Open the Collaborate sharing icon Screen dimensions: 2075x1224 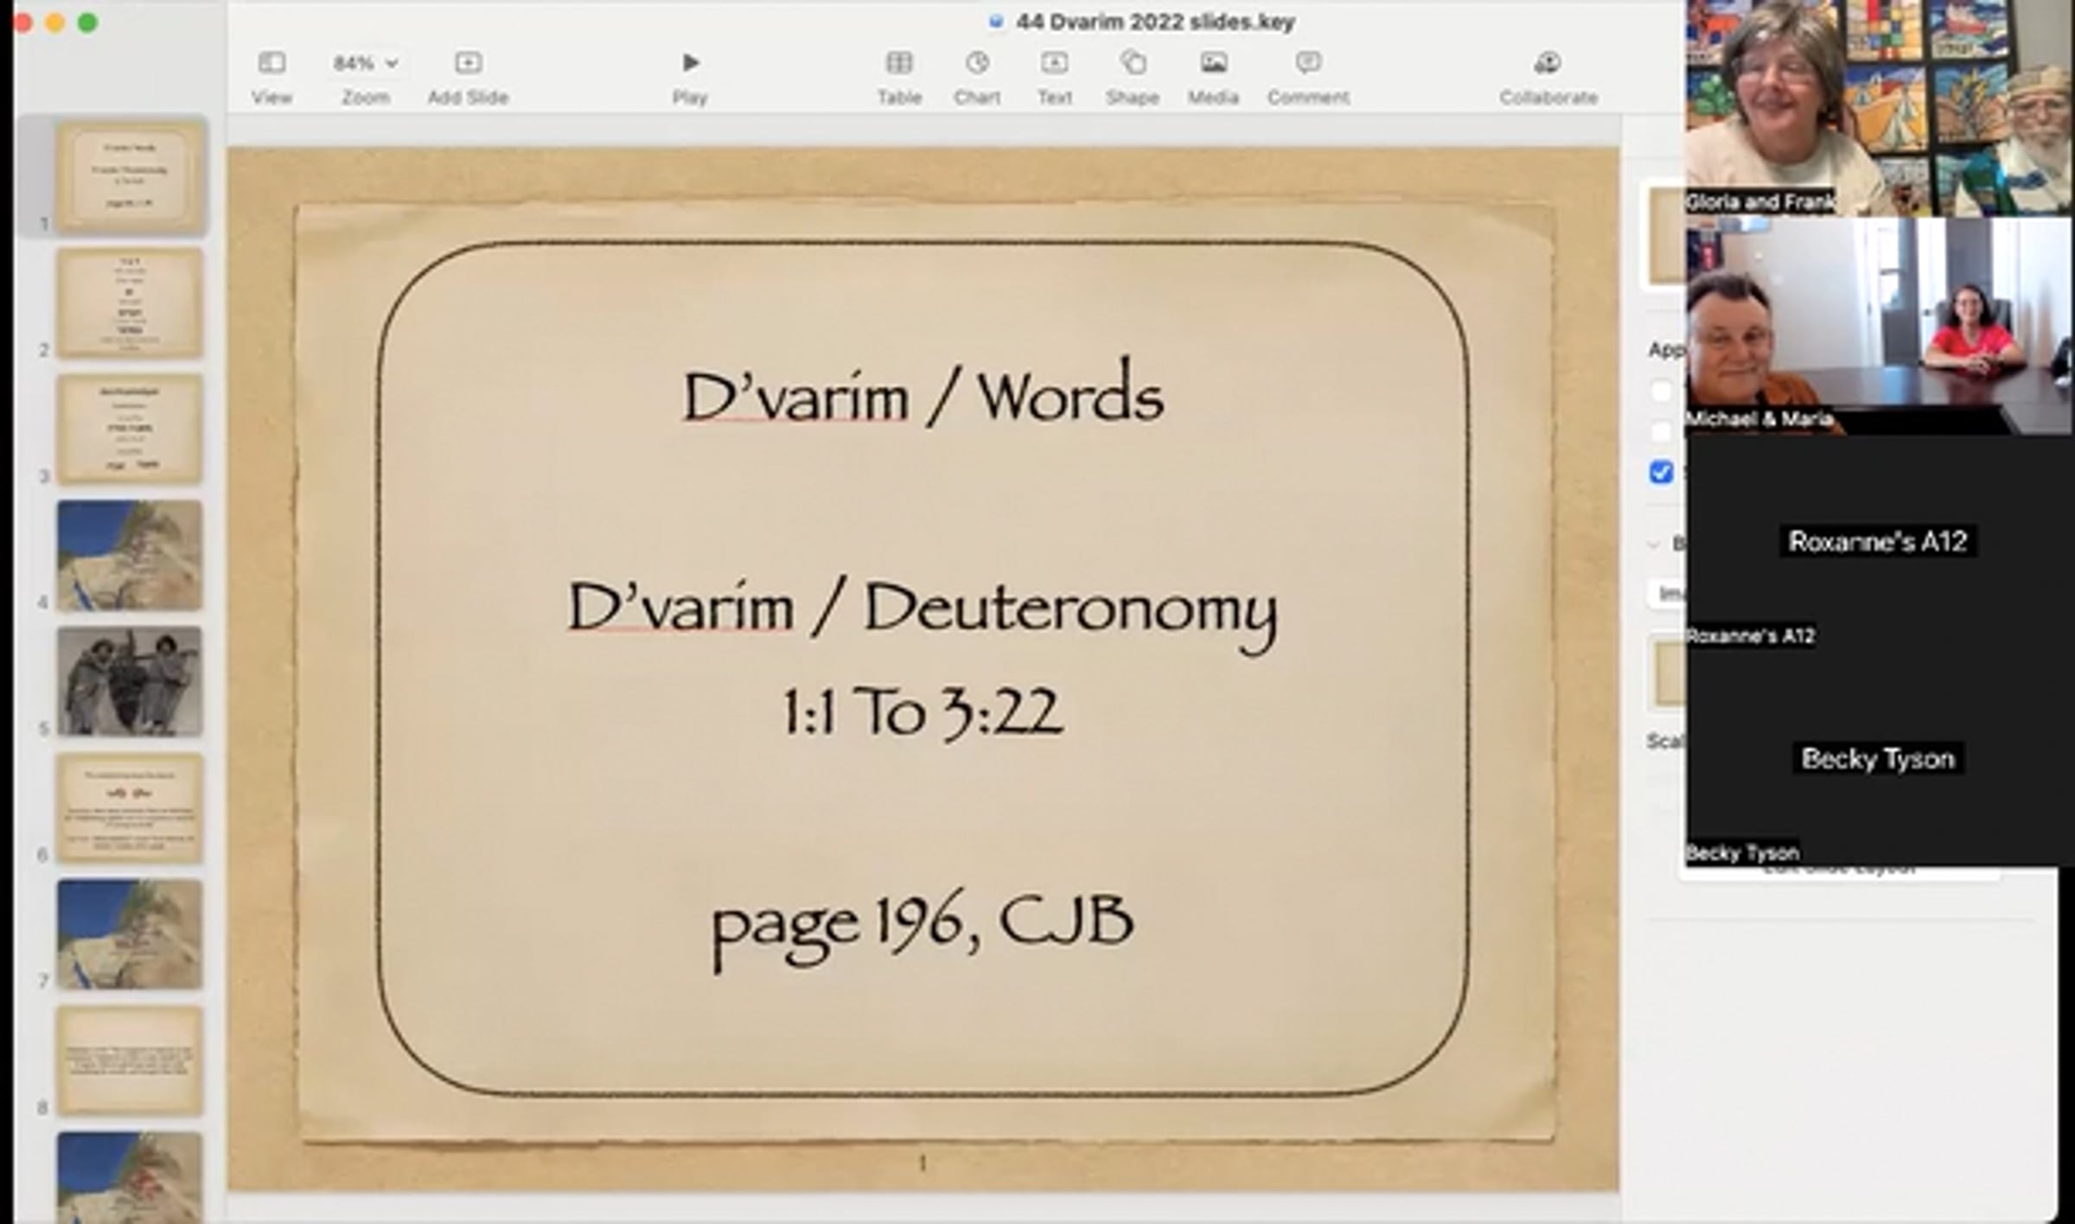pyautogui.click(x=1548, y=63)
